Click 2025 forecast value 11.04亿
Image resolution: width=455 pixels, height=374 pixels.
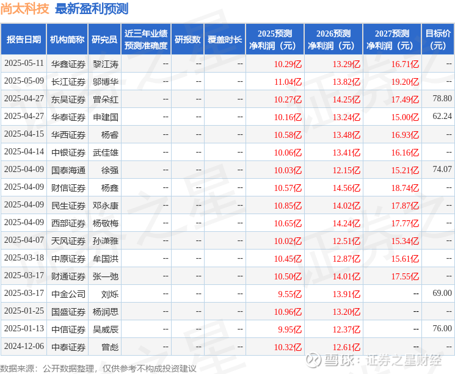tap(288, 82)
